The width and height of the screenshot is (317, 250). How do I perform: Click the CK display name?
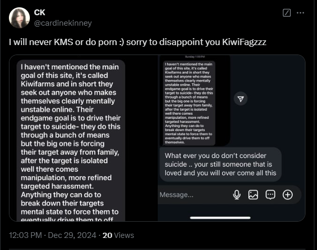tap(40, 13)
